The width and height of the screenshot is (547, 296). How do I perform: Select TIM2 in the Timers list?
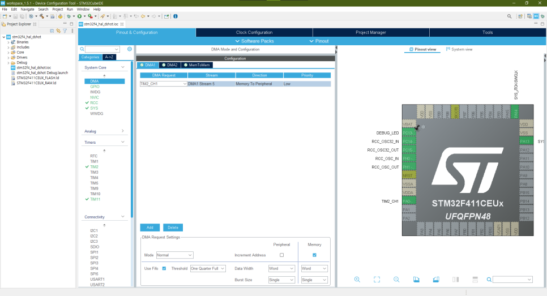[94, 166]
